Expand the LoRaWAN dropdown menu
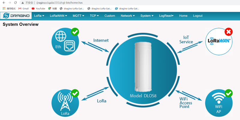Viewport: 240px width, 120px height. [x=58, y=16]
